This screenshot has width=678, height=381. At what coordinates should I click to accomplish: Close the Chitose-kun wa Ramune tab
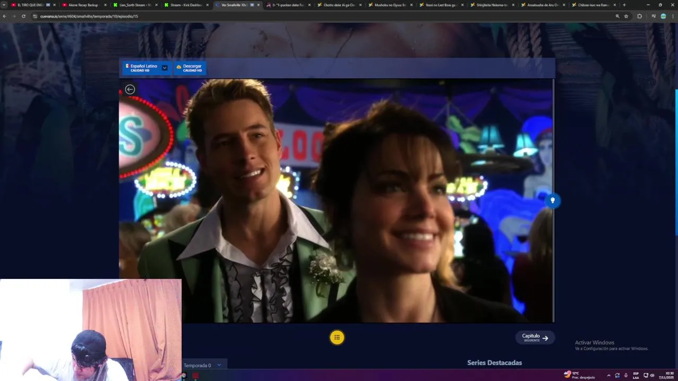(614, 5)
